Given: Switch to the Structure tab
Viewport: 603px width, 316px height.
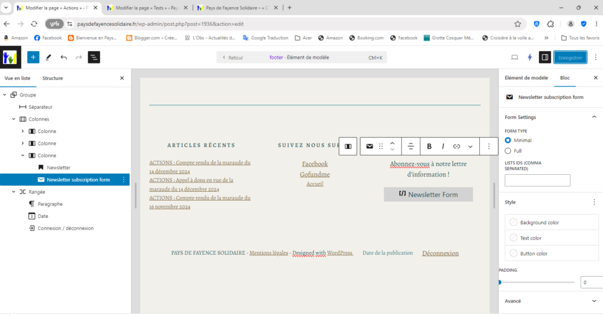Looking at the screenshot, I should click(x=52, y=78).
